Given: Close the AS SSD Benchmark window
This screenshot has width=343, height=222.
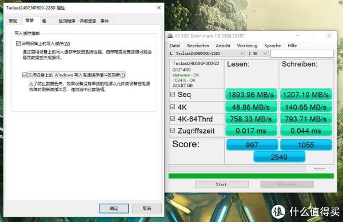Looking at the screenshot, I should point(329,35).
